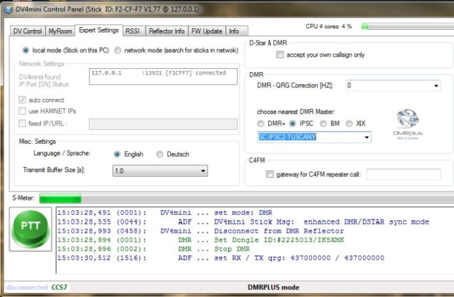Screen dimensions: 454x297
Task: Click the C4FM repeater call input field
Action: coord(404,175)
